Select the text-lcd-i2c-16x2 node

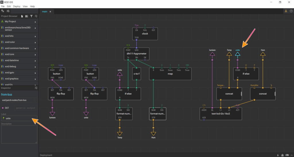221,114
